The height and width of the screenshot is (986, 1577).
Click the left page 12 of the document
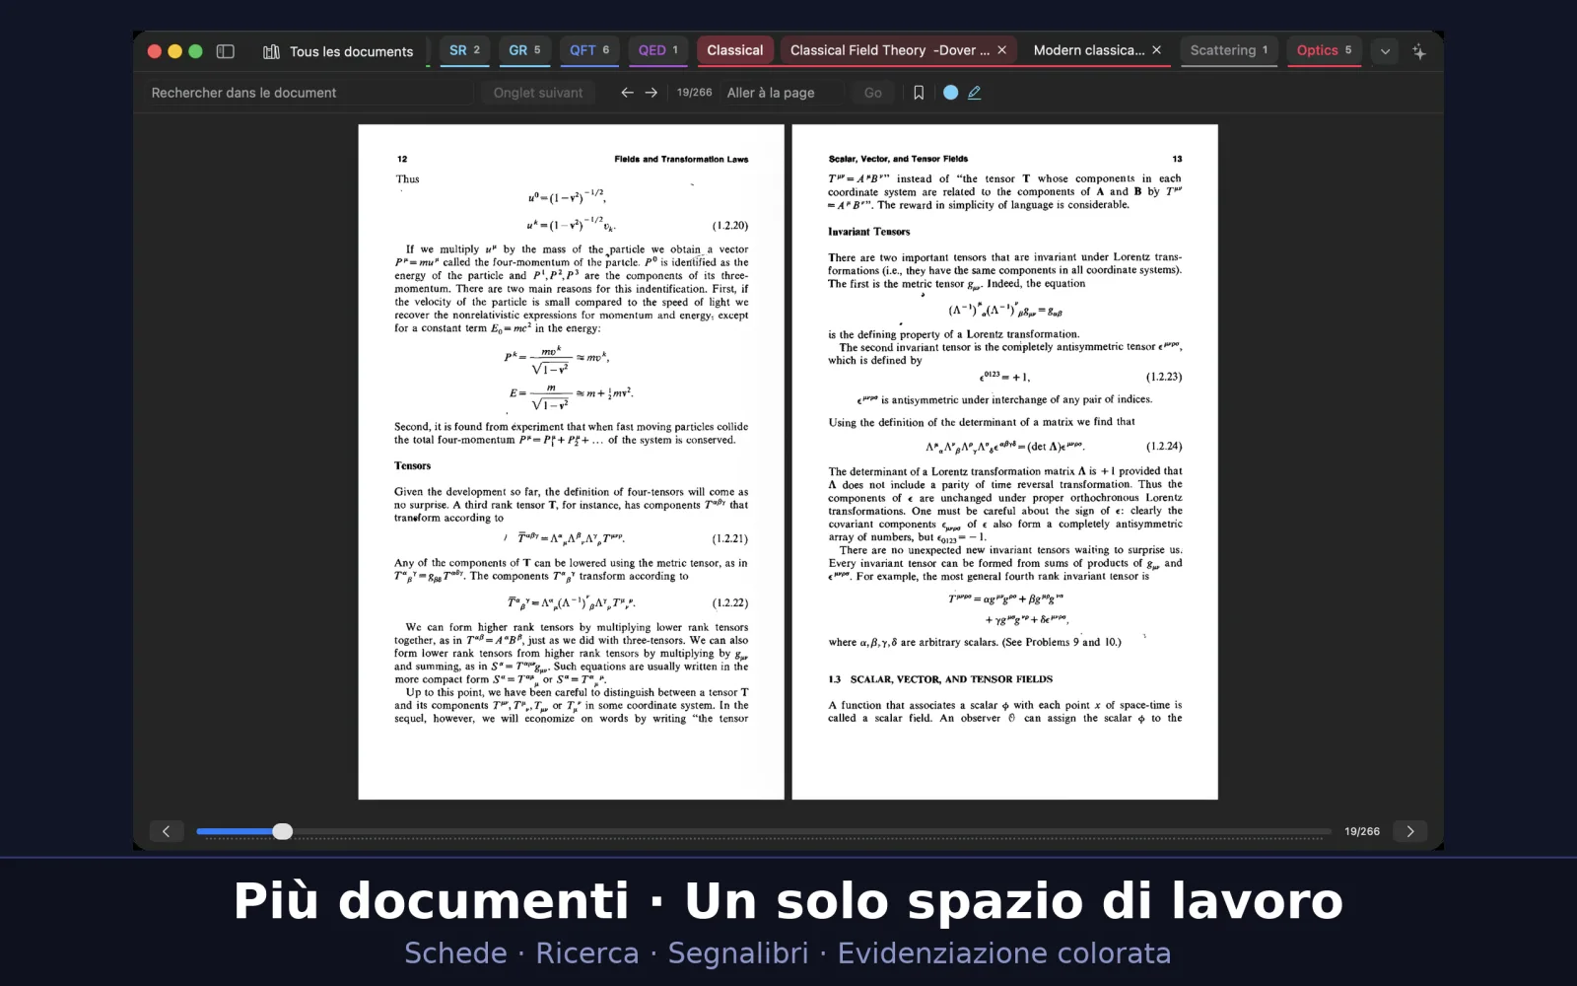point(571,461)
